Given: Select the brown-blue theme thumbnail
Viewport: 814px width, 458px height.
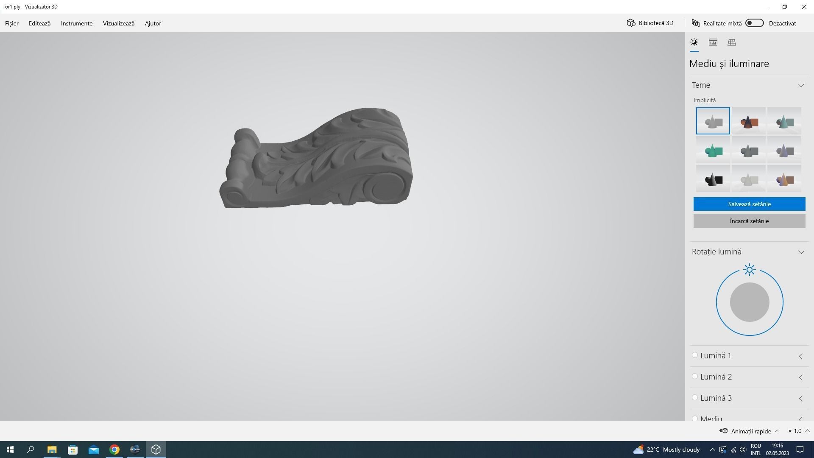Looking at the screenshot, I should point(784,179).
